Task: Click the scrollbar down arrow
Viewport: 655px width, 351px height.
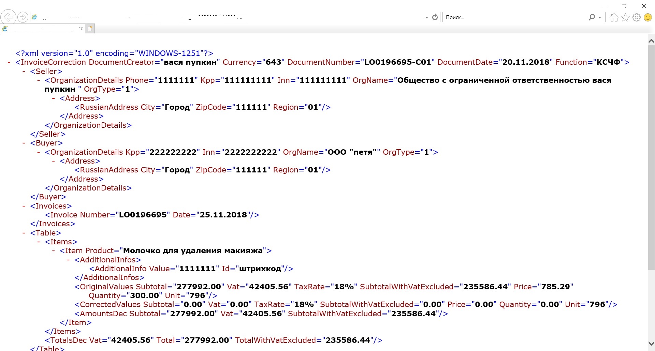Action: coord(651,344)
